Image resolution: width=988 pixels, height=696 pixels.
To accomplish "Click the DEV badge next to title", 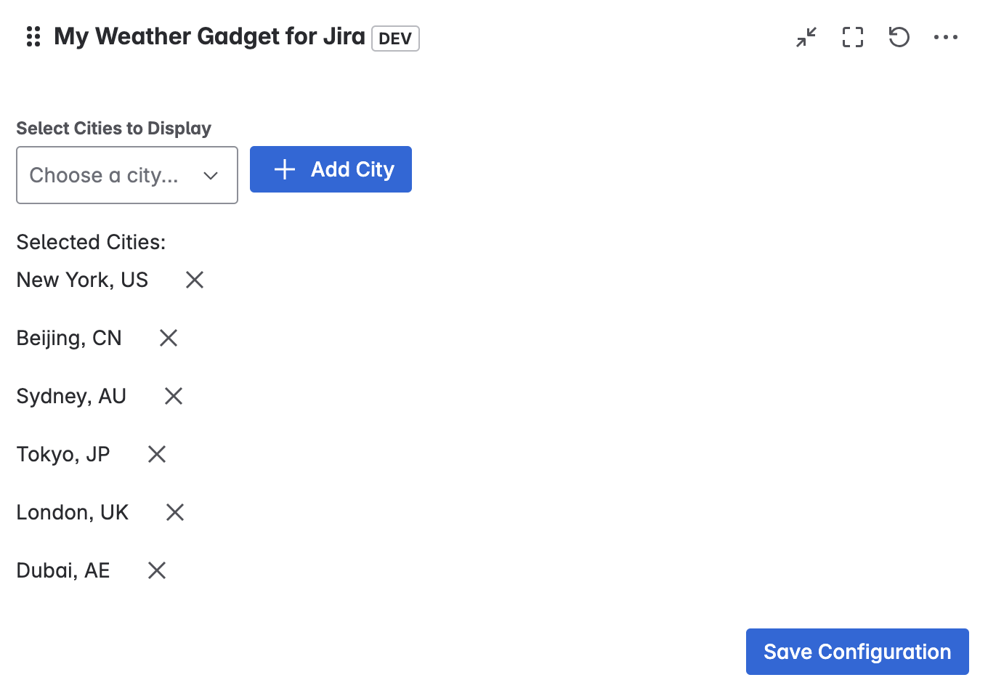I will pos(394,39).
